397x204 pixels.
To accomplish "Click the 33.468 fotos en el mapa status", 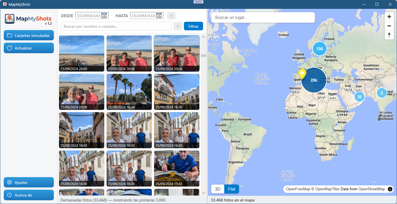I will (233, 200).
